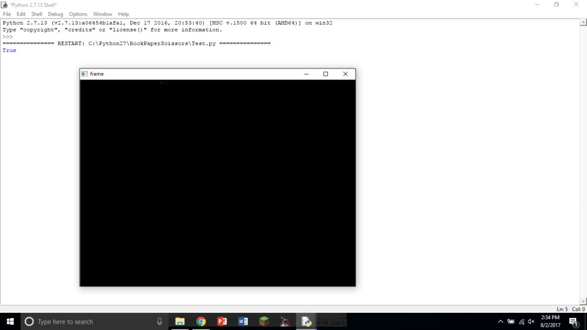Click the frame window icon in its title bar
587x330 pixels.
(x=85, y=74)
